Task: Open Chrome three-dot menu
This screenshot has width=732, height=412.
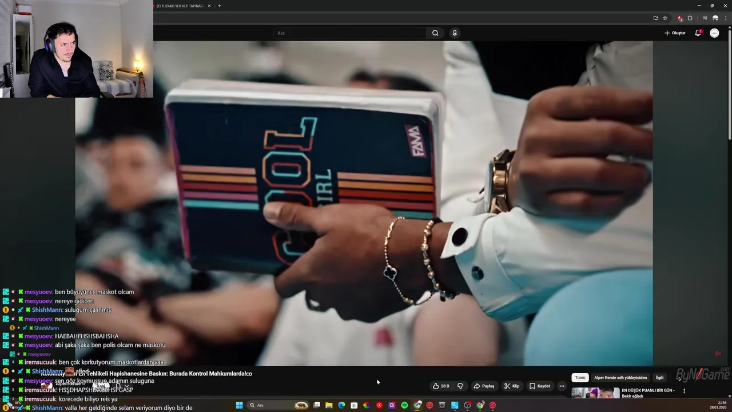Action: click(x=725, y=18)
